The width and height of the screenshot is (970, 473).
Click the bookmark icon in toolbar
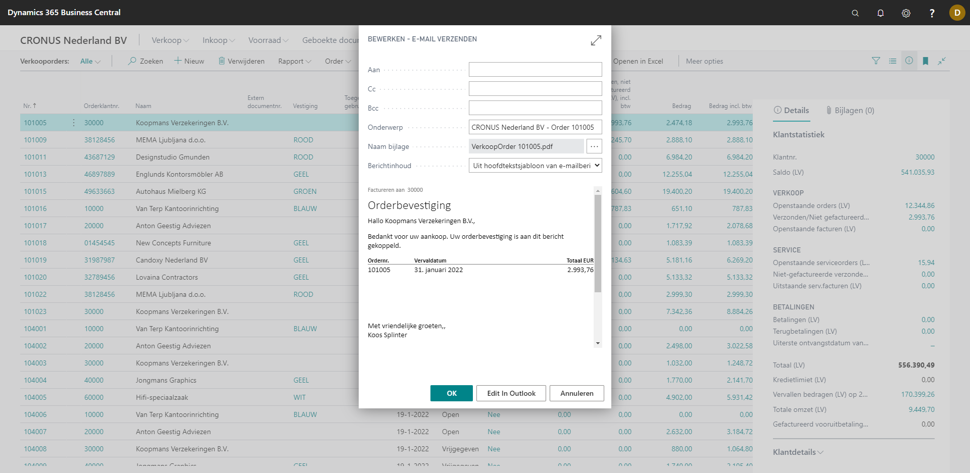click(926, 61)
